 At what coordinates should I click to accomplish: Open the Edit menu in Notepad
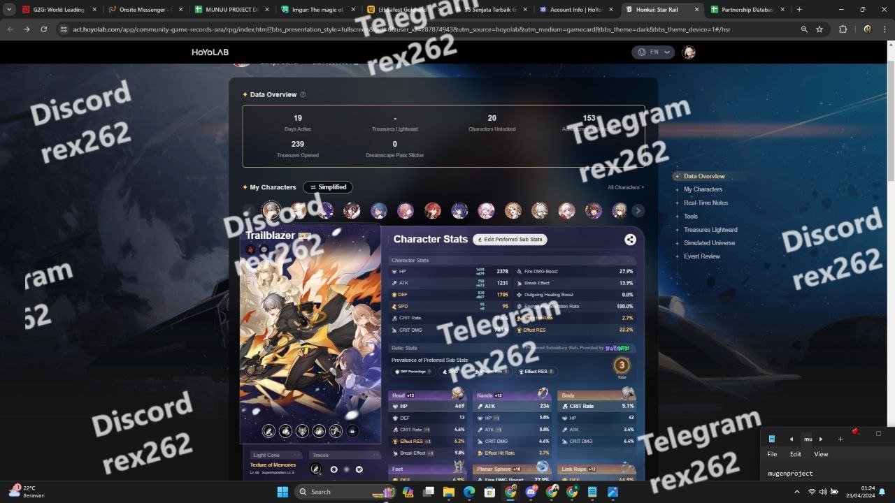coord(796,454)
